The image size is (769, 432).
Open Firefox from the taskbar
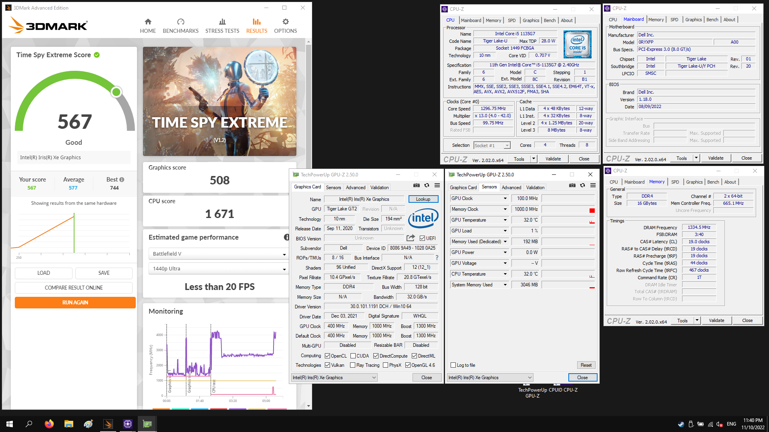click(49, 424)
